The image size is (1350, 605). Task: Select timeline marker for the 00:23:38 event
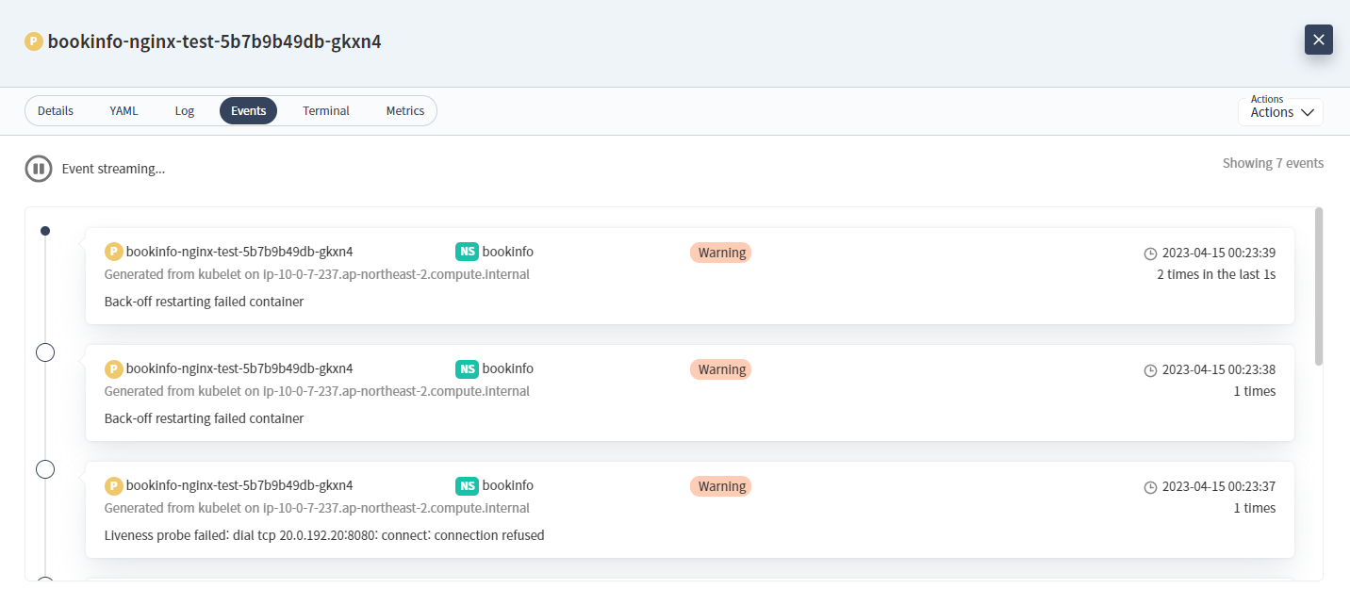(45, 352)
